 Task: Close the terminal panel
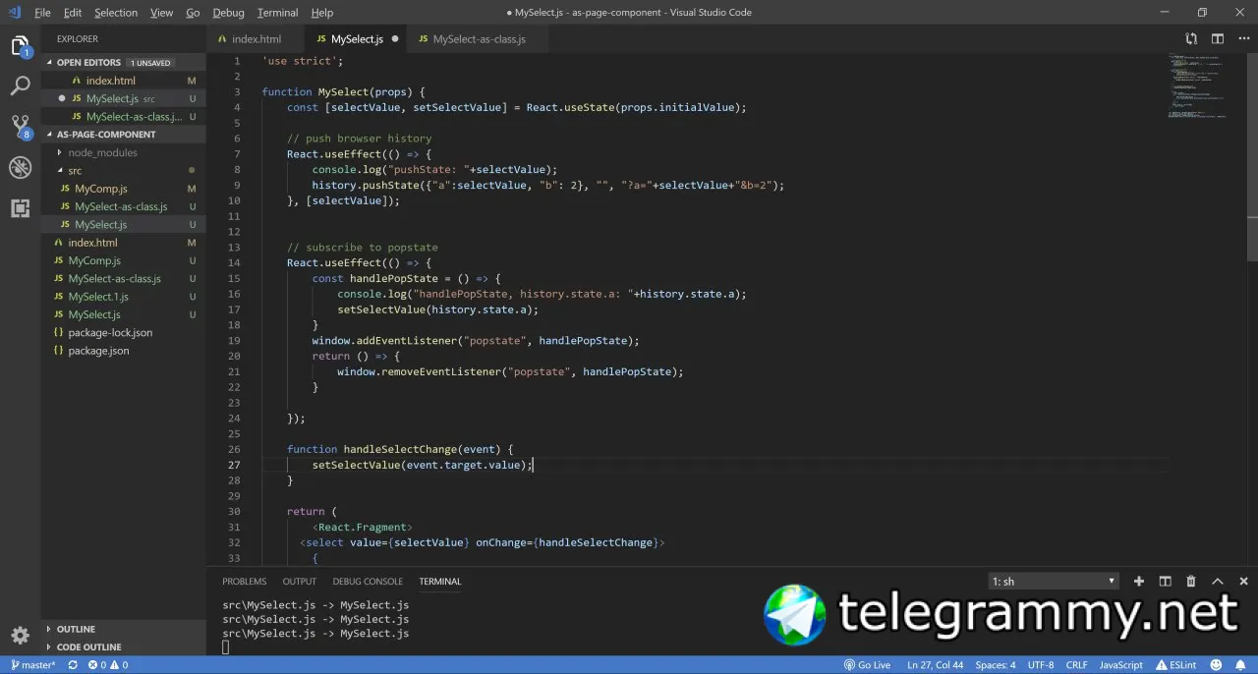[x=1243, y=582]
